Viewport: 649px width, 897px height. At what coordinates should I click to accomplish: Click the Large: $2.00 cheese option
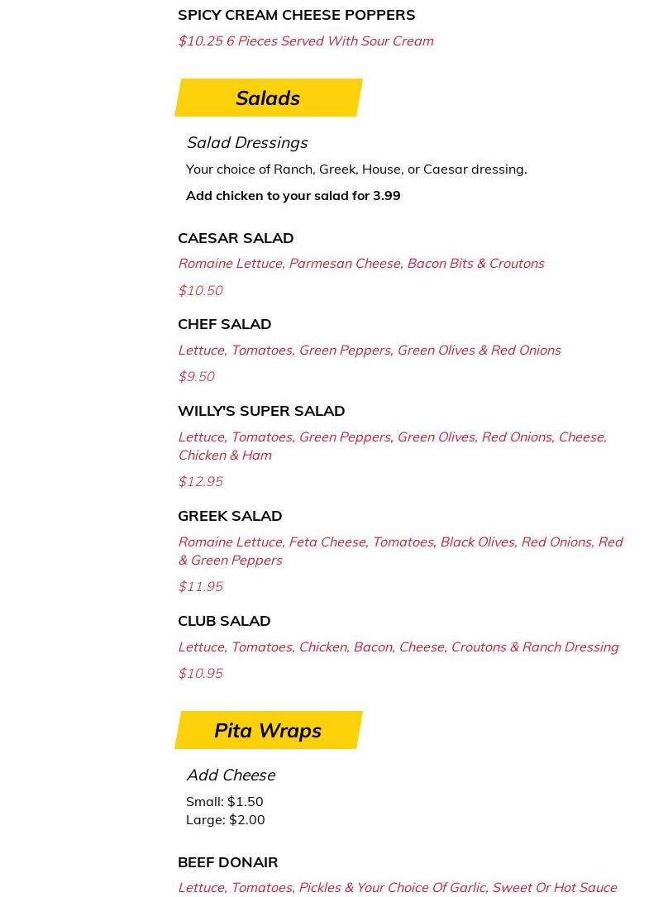225,819
